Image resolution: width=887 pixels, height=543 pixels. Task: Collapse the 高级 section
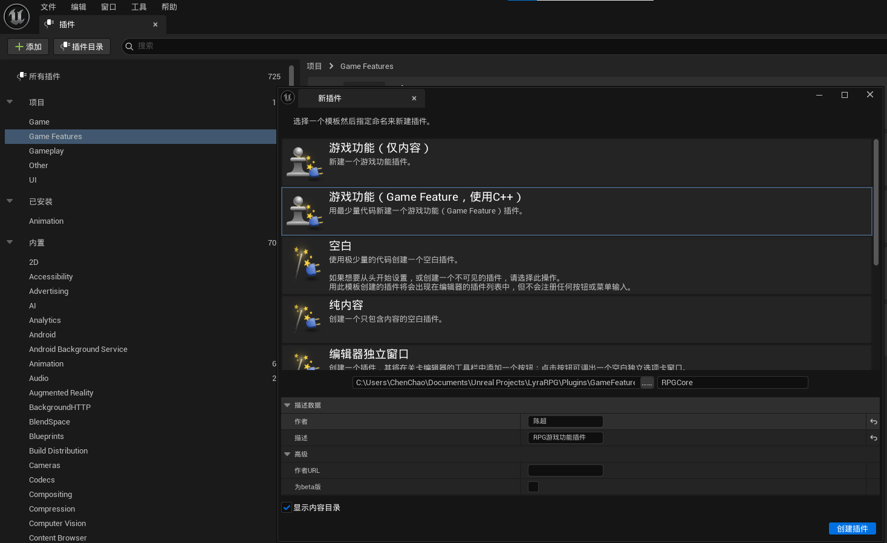287,454
